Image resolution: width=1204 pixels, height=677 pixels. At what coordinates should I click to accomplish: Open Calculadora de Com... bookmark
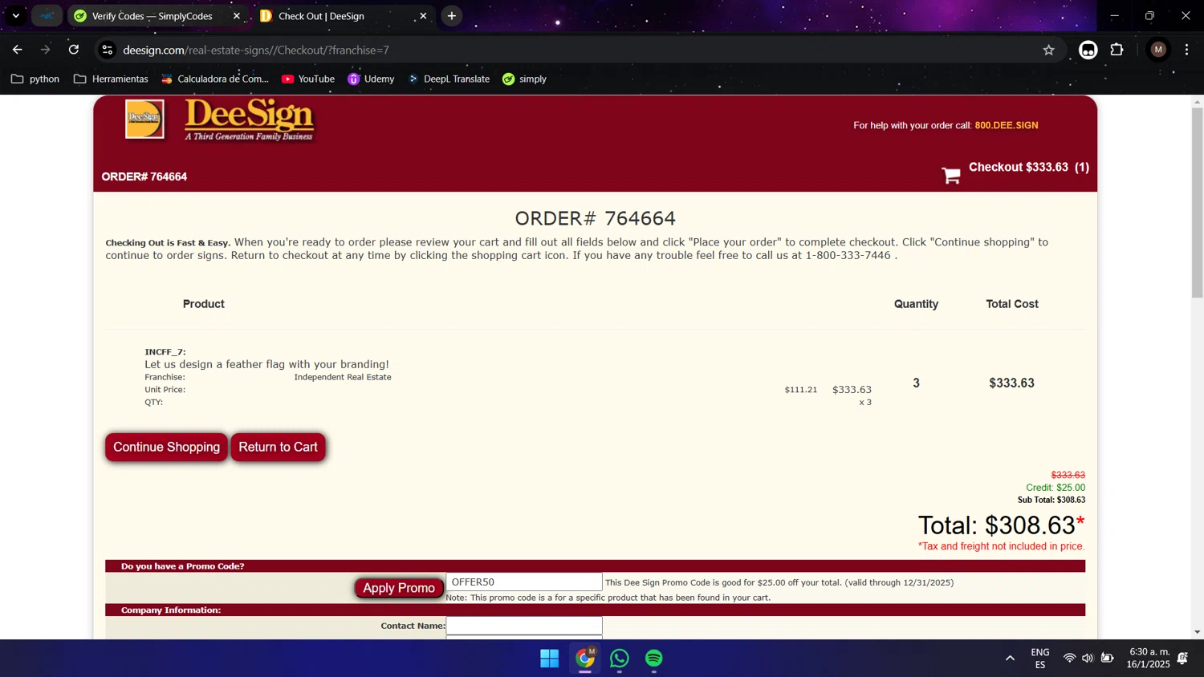(215, 79)
